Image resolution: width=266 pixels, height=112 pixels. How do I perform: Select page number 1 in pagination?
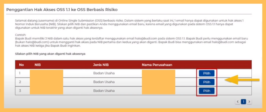243,102
